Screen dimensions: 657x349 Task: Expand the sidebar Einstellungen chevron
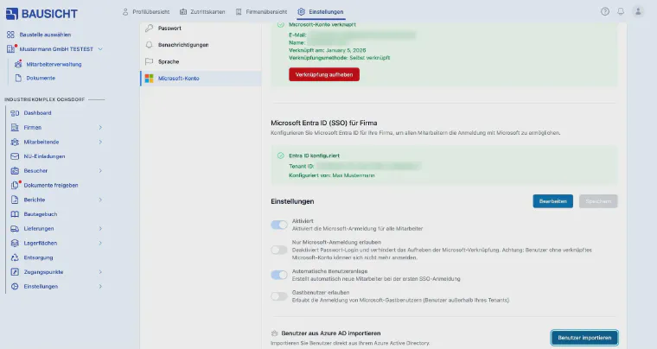(x=100, y=286)
